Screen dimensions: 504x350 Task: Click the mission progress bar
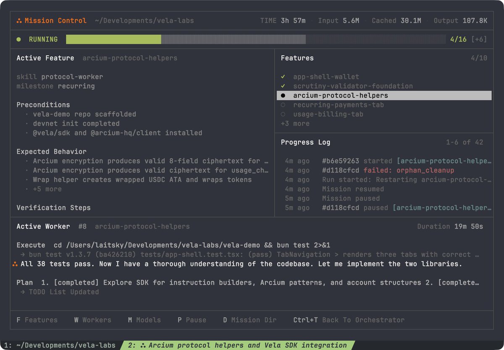pos(256,39)
